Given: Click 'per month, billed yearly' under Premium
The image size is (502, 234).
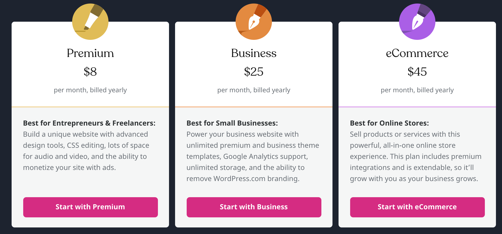Looking at the screenshot, I should tap(90, 90).
